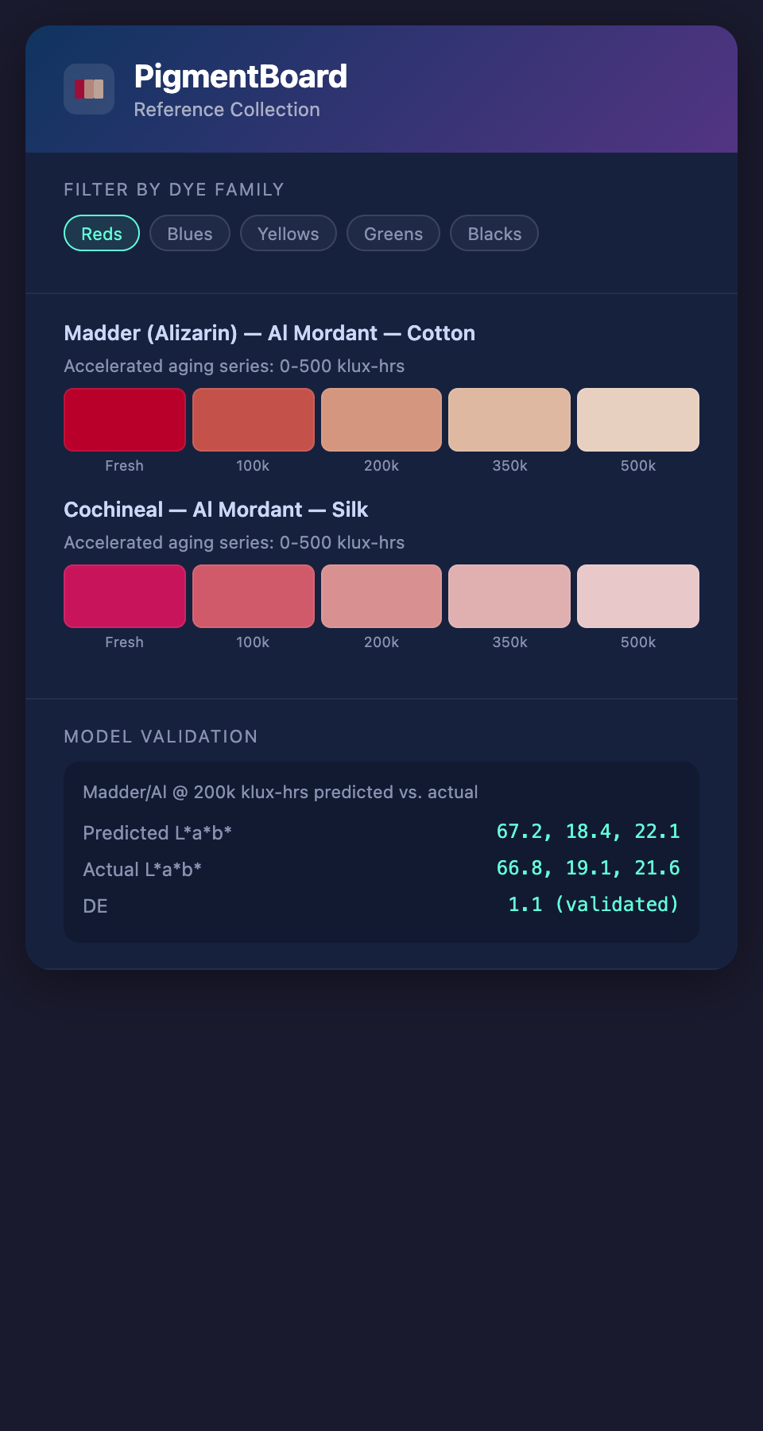
Task: Select the Madder 500k faded swatch
Action: tap(638, 420)
